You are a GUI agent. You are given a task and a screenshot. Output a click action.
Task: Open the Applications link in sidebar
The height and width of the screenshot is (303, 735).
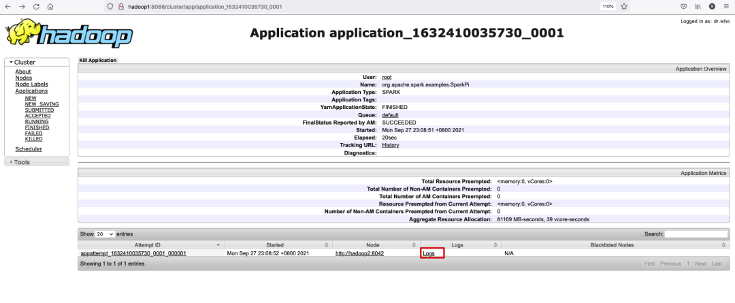tap(31, 91)
